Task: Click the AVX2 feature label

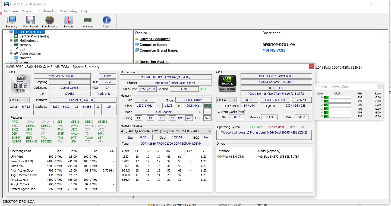Action: pos(75,126)
